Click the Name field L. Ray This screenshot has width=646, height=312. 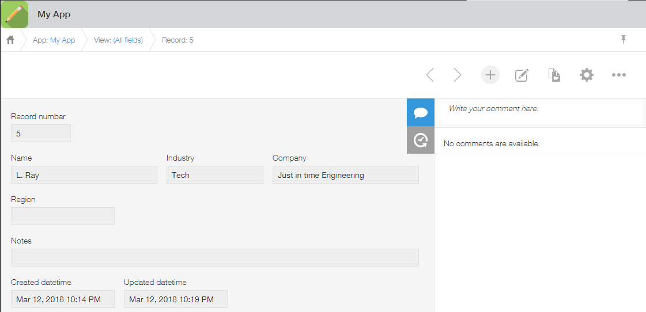click(84, 175)
